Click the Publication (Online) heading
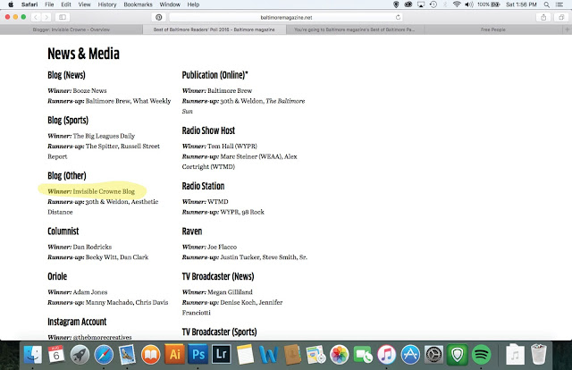This screenshot has width=572, height=370. (214, 75)
